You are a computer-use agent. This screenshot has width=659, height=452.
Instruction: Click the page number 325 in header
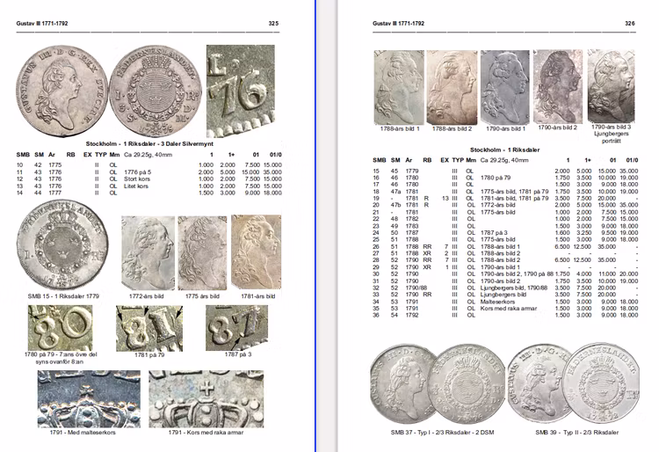[x=273, y=24]
